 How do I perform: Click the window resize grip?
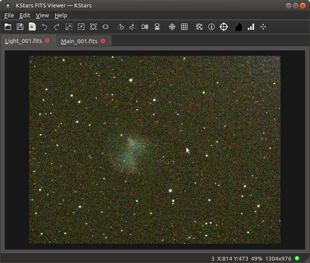307,260
